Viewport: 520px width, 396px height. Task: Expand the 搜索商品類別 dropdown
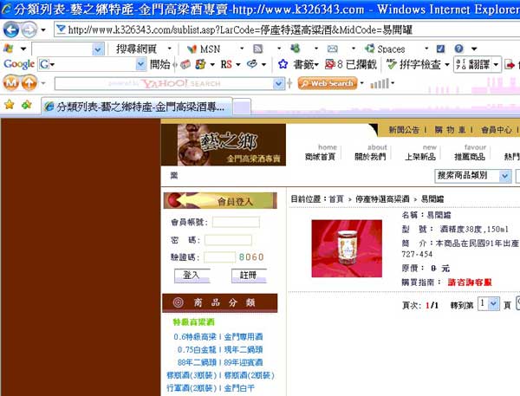click(504, 176)
